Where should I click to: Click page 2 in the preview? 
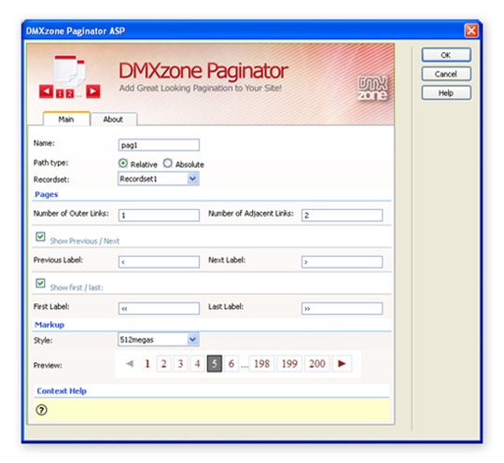(164, 364)
